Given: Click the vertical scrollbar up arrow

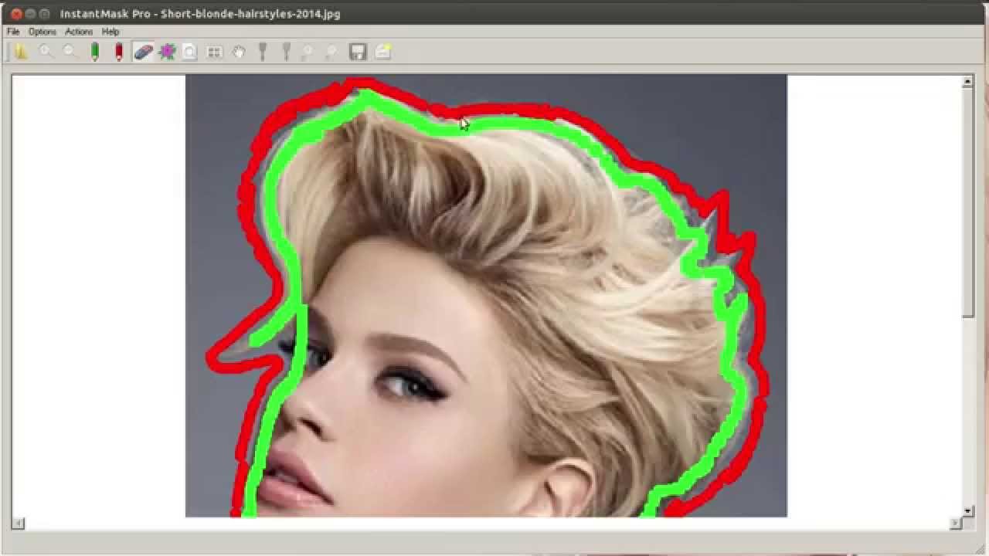Looking at the screenshot, I should pos(967,81).
